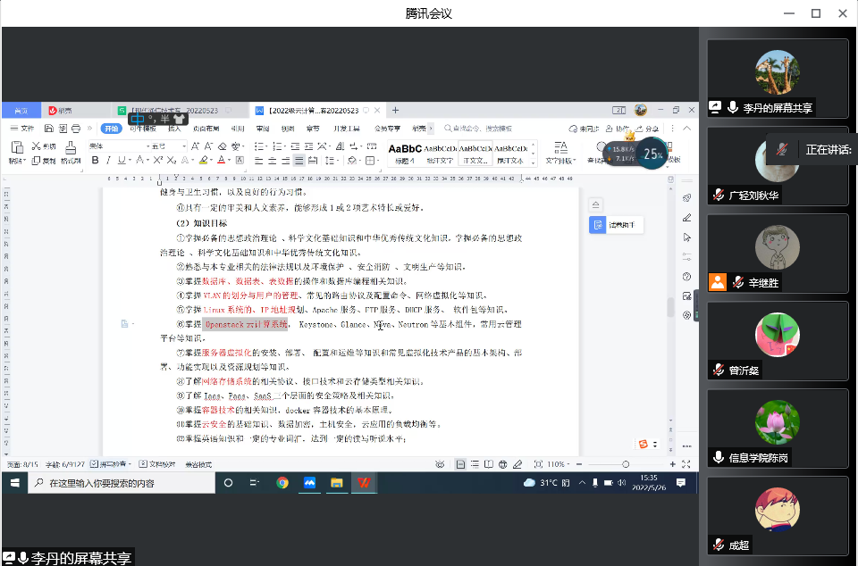The width and height of the screenshot is (858, 566).
Task: Expand the zoom percentage dropdown 110%
Action: pos(557,464)
